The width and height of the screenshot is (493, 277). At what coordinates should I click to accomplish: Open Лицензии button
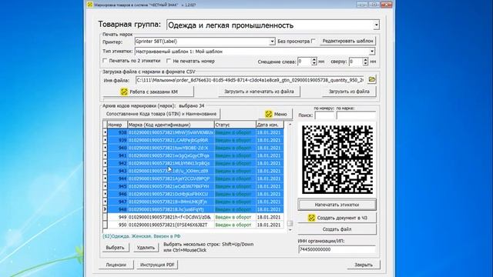[x=116, y=265]
